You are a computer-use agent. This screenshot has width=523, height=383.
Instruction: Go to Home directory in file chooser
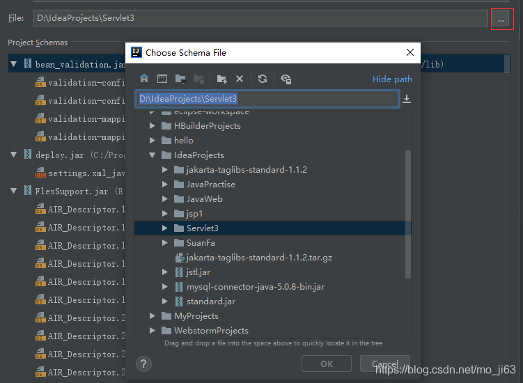click(144, 79)
